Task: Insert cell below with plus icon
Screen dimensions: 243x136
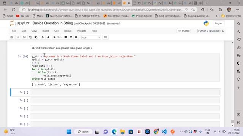Action: click(18, 37)
